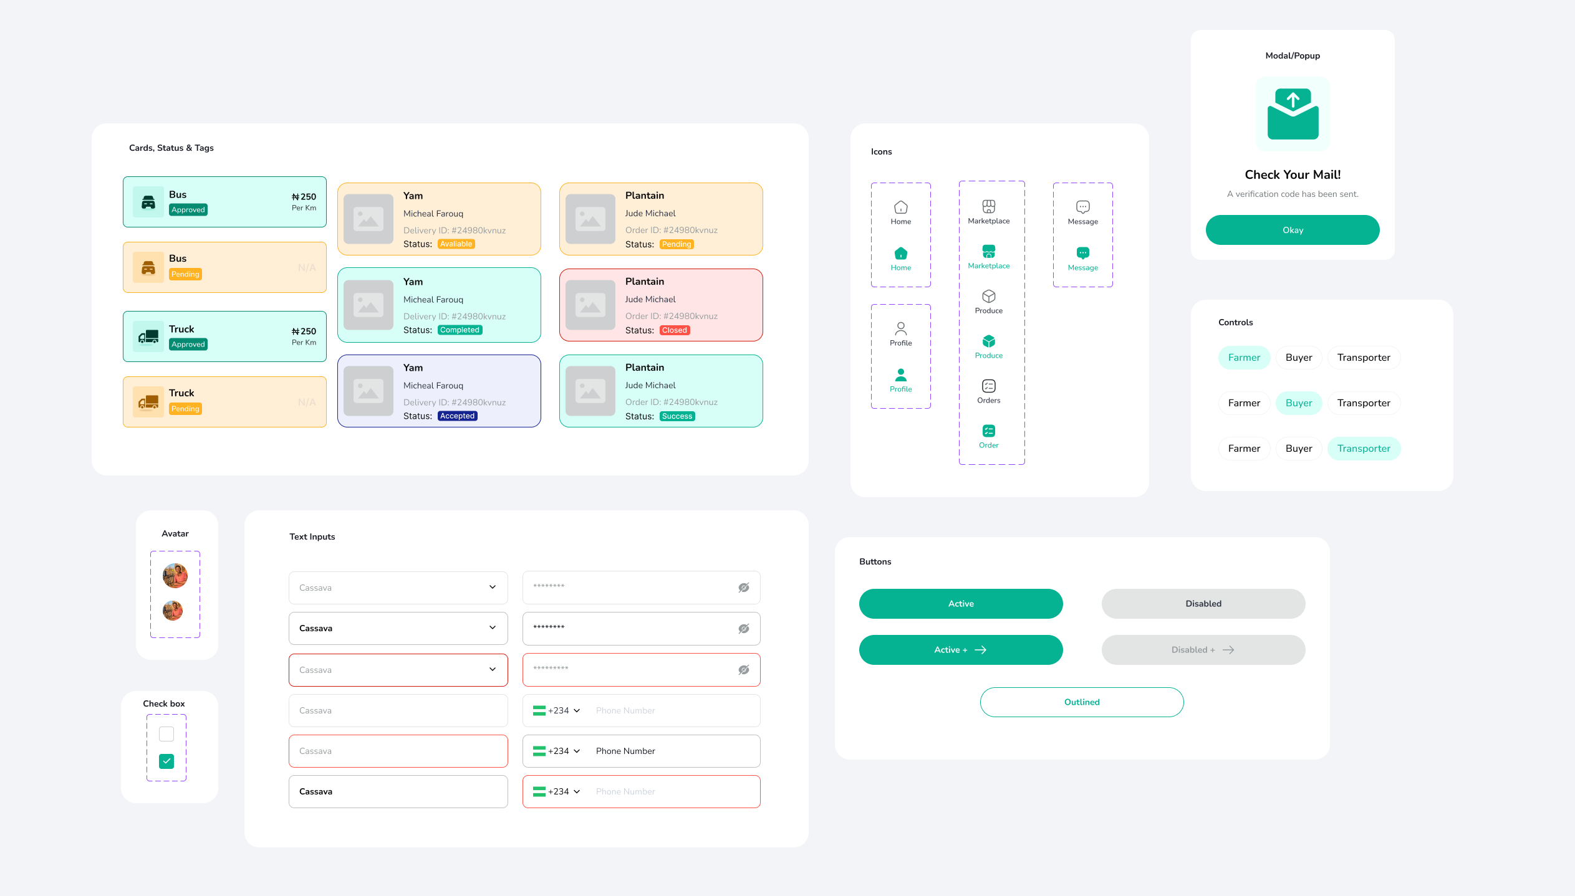1575x896 pixels.
Task: Click the Yam card with Accepted status
Action: 439,391
